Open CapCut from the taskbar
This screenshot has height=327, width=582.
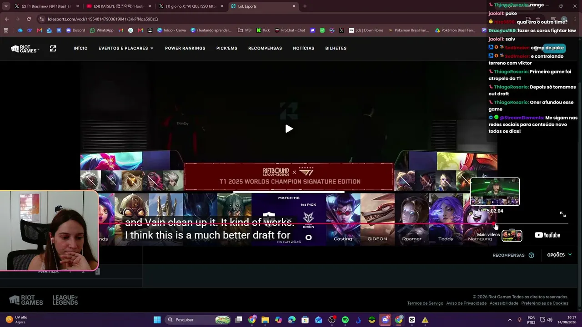click(x=412, y=320)
